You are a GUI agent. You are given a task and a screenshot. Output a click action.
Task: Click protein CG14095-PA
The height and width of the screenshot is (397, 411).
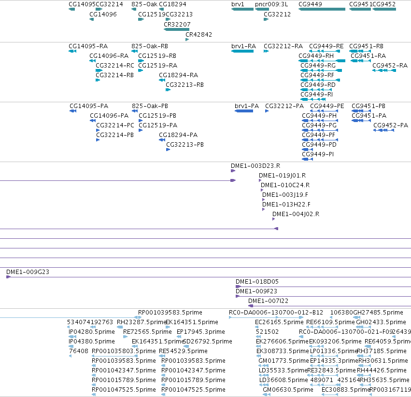pyautogui.click(x=89, y=106)
